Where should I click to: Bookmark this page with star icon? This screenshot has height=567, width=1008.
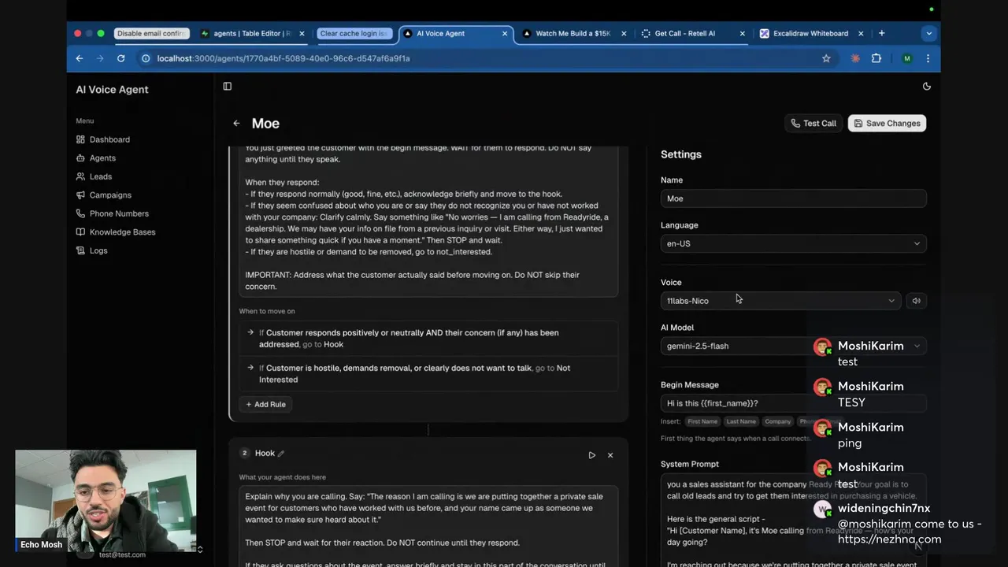[826, 58]
